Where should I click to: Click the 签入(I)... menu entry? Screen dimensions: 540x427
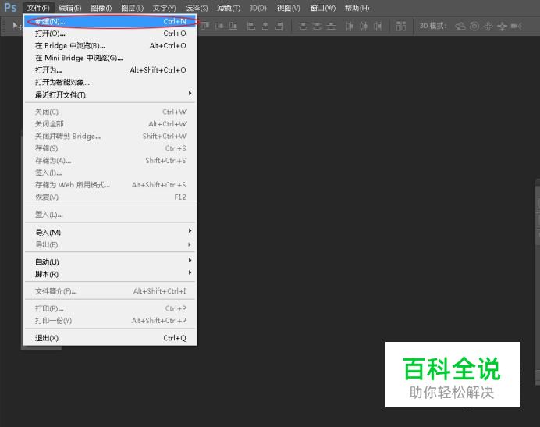[x=110, y=173]
